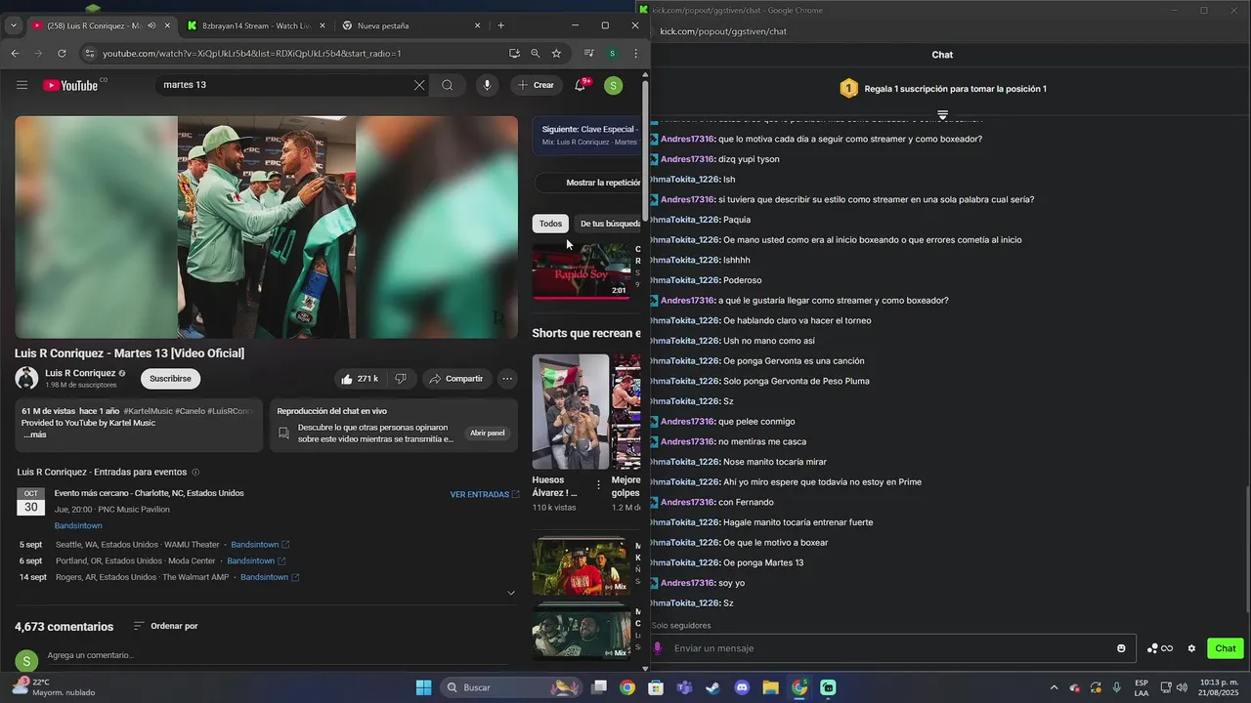Image resolution: width=1251 pixels, height=703 pixels.
Task: Open 'Ordenar por' comment sorting
Action: [165, 626]
